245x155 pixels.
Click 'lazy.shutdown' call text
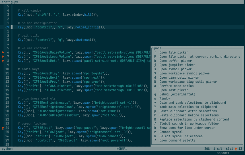(x=78, y=40)
